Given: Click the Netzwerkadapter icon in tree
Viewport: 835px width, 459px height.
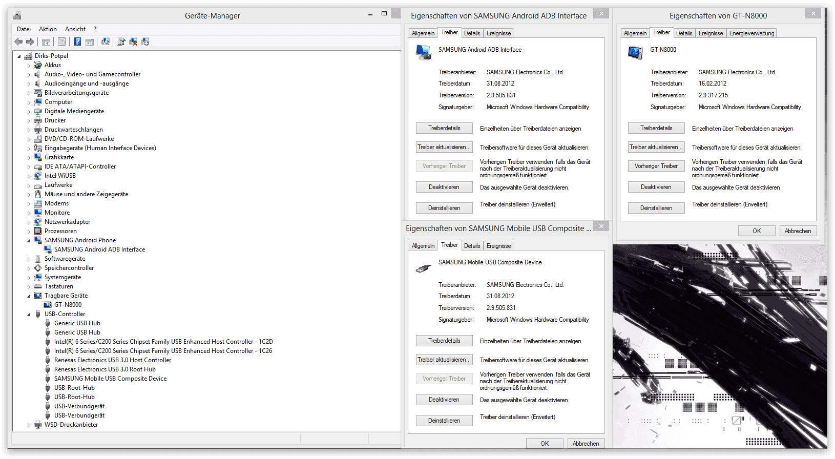Looking at the screenshot, I should click(38, 222).
